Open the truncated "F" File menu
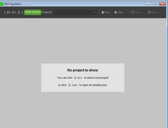Image resolution: width=168 pixels, height=128 pixels. pos(5,12)
